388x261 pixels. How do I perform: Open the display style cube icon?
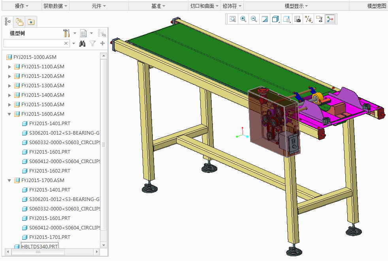(x=275, y=19)
